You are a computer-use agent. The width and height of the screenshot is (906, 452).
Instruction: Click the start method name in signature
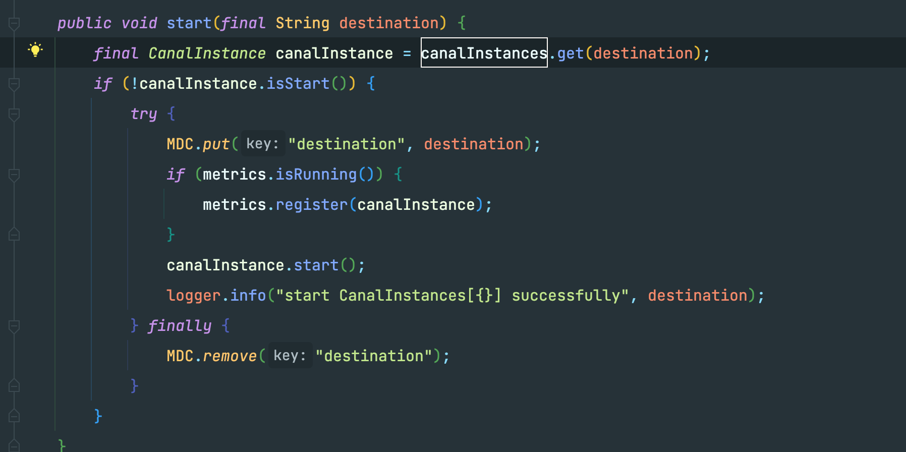(x=189, y=23)
